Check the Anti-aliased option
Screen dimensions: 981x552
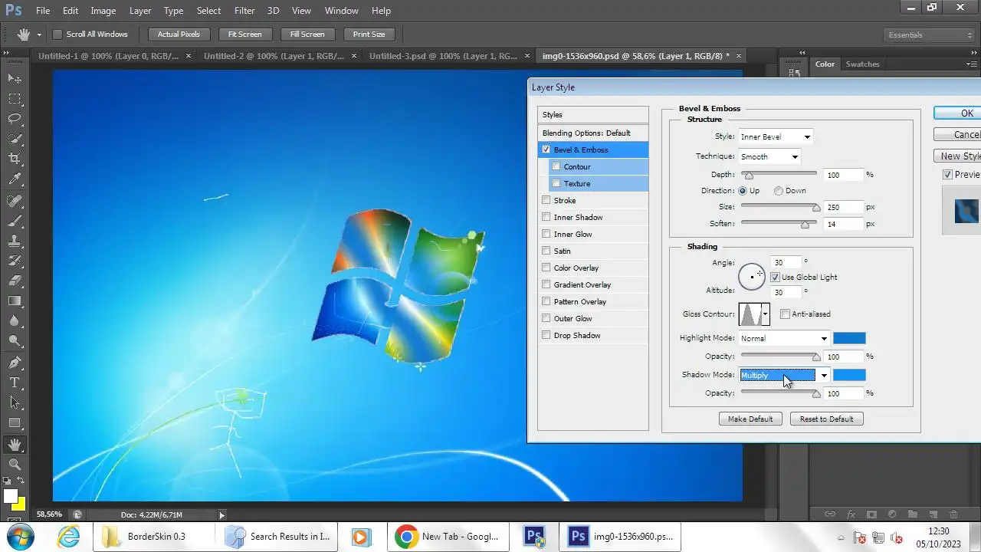[785, 314]
